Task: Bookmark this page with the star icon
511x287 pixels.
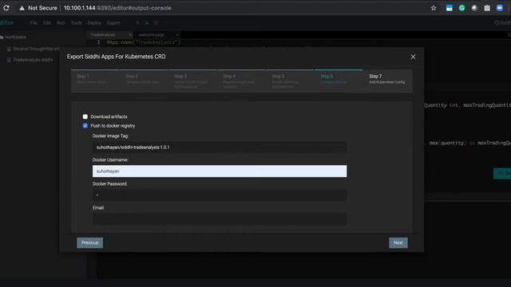Action: pyautogui.click(x=434, y=8)
